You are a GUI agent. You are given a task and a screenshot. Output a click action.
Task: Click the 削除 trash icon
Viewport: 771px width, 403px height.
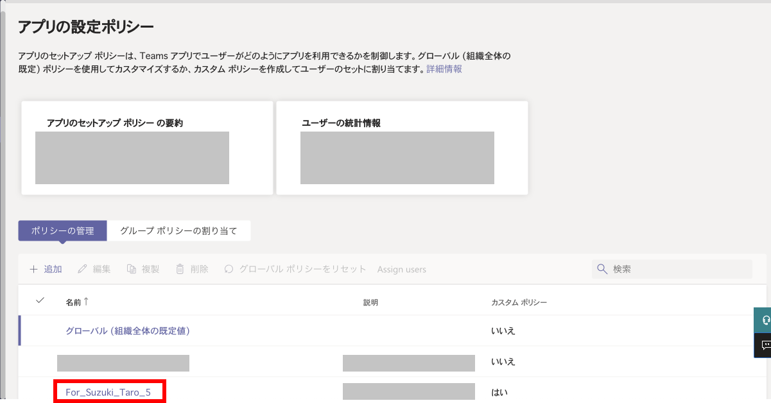pyautogui.click(x=180, y=270)
